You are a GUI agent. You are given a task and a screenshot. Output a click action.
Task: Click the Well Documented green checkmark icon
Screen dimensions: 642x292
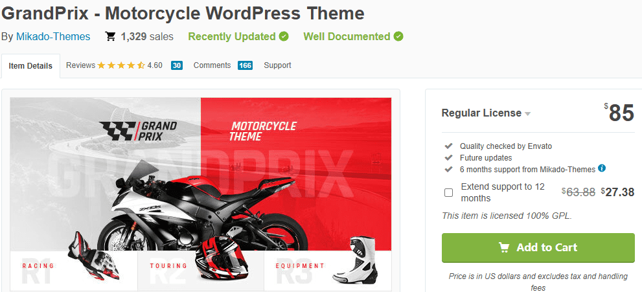tap(398, 36)
